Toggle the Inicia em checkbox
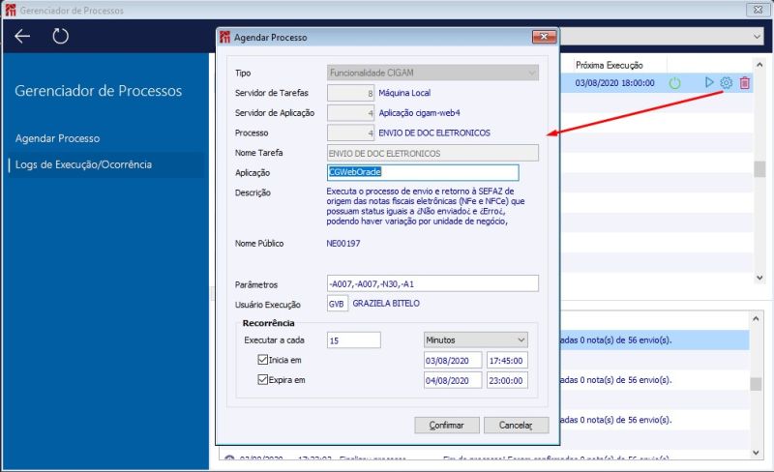Screen dimensions: 774x472 tap(262, 360)
